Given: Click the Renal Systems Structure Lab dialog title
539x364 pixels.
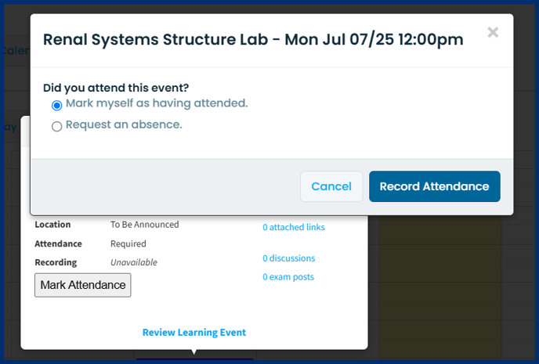Looking at the screenshot, I should [x=253, y=39].
